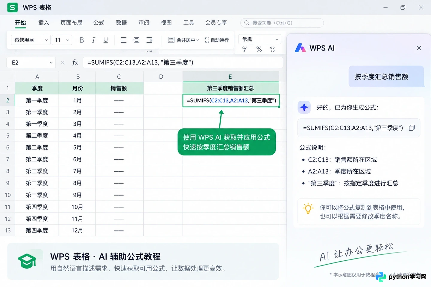Toggle italic formatting
The width and height of the screenshot is (431, 287).
pos(93,40)
